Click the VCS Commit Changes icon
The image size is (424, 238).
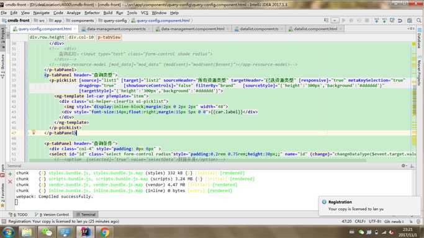click(x=384, y=20)
